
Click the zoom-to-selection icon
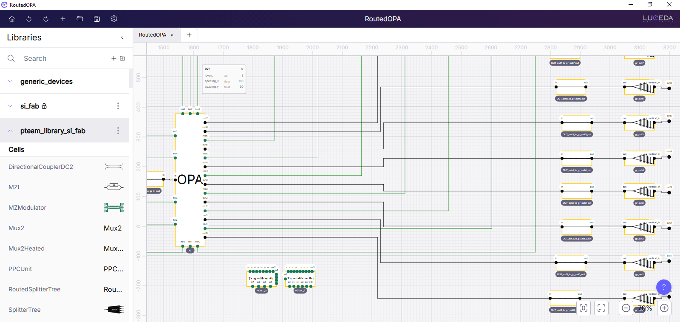tap(584, 308)
